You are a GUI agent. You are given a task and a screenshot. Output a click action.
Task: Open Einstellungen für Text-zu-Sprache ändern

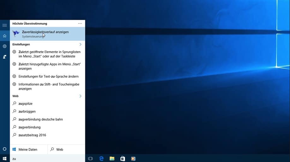coord(48,76)
